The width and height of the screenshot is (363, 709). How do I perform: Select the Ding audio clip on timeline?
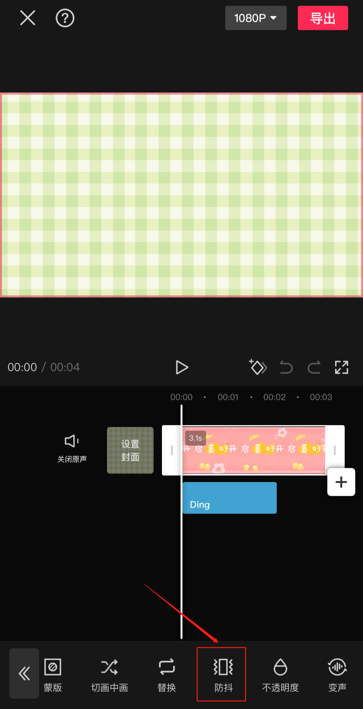[x=230, y=498]
